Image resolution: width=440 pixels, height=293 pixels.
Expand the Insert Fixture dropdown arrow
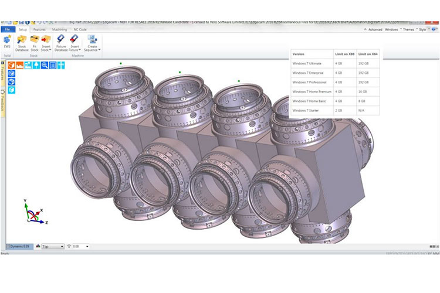click(x=80, y=50)
